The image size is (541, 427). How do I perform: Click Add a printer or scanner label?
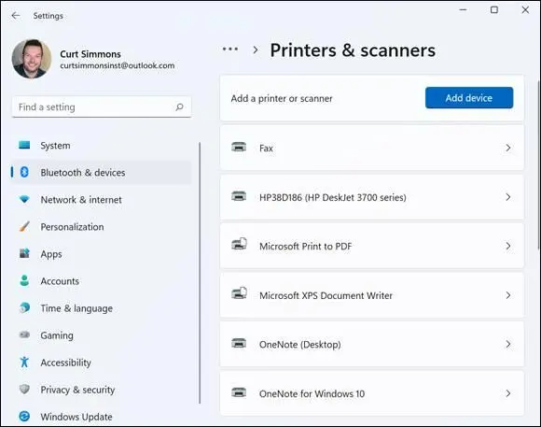(x=282, y=98)
